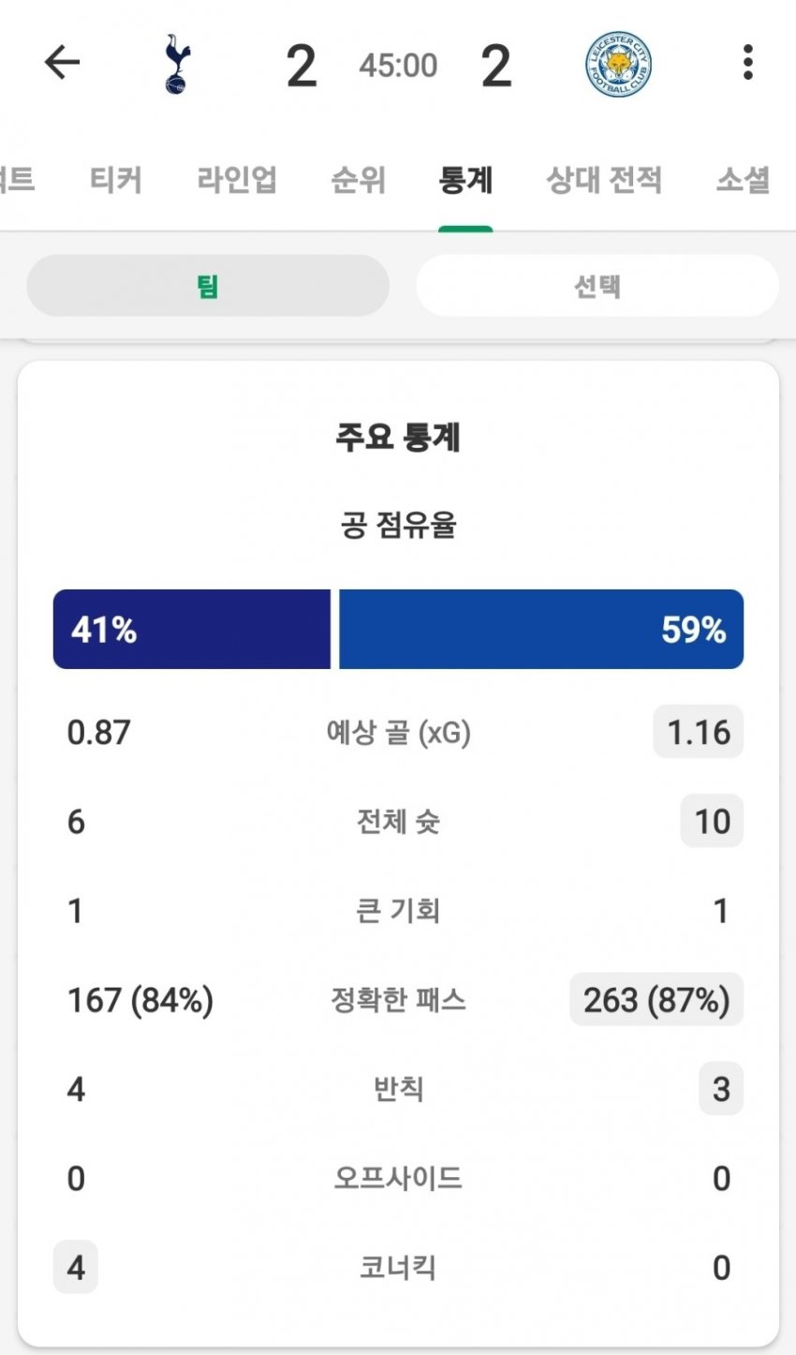Open the 상대 전적 tab
796x1355 pixels.
coord(604,179)
